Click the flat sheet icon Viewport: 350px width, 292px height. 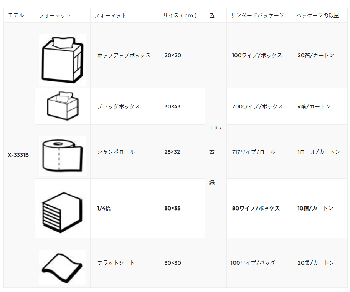63,267
